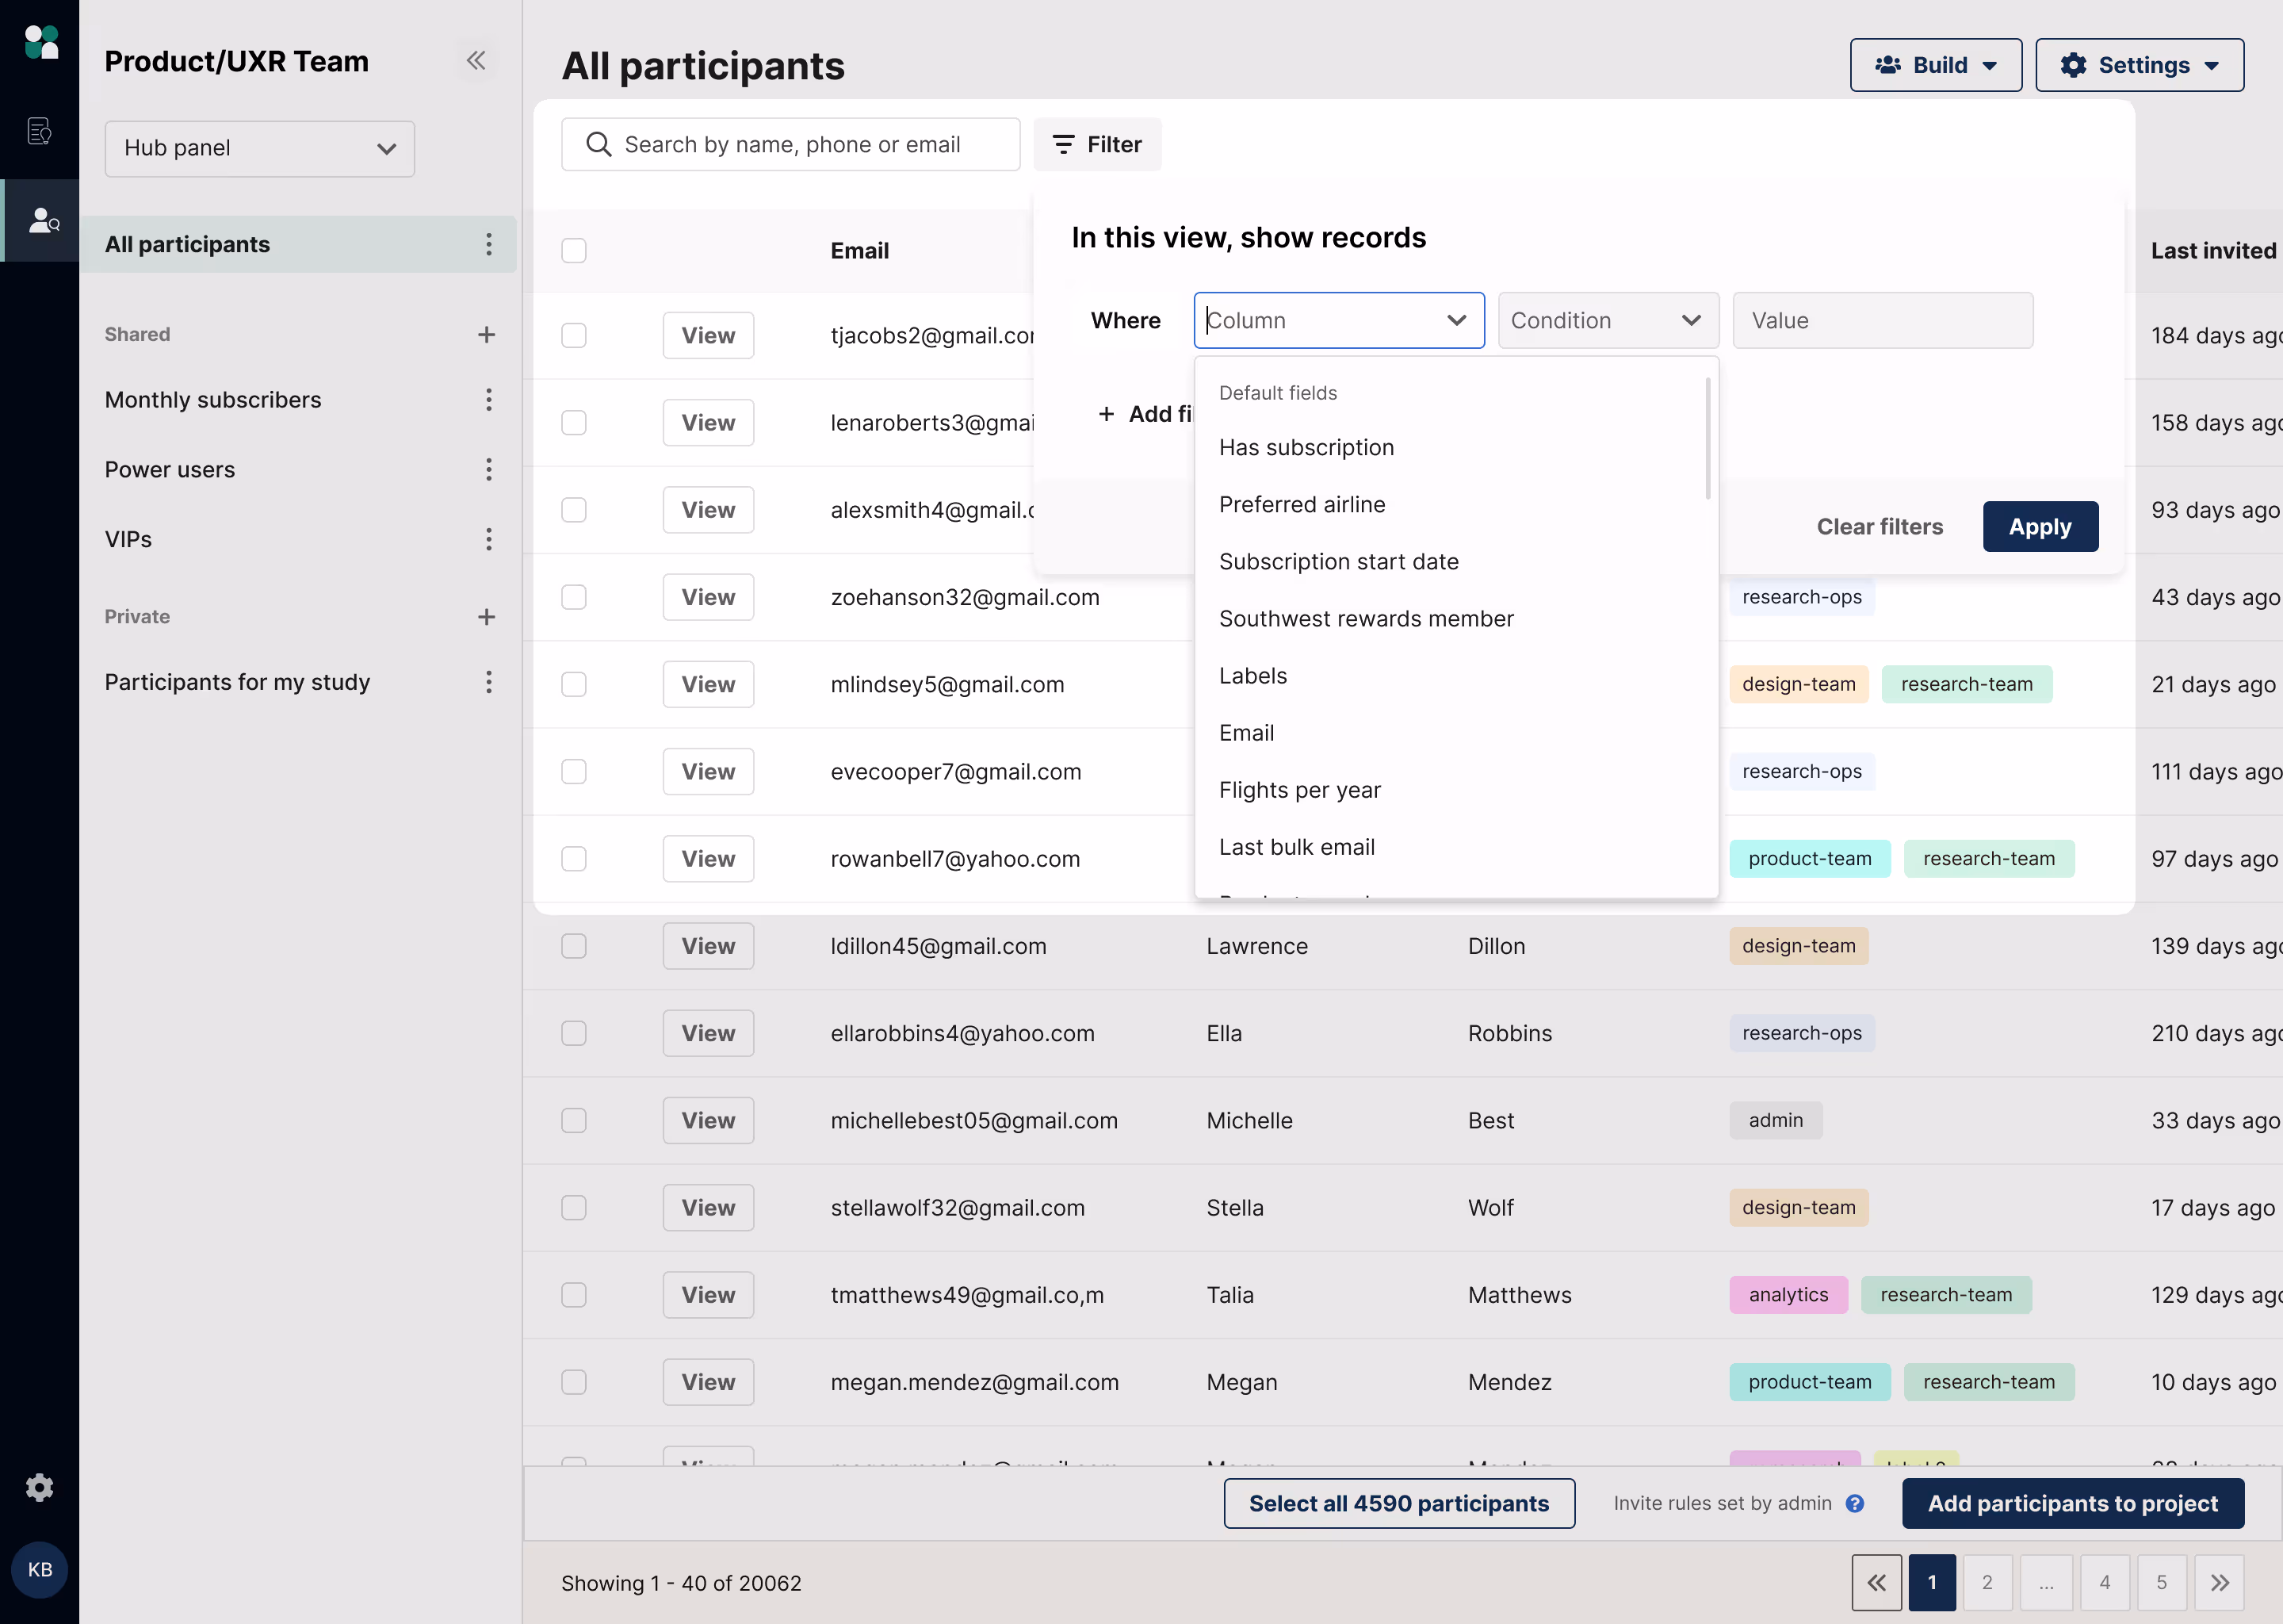Open settings gear in bottom-left rail

point(39,1487)
